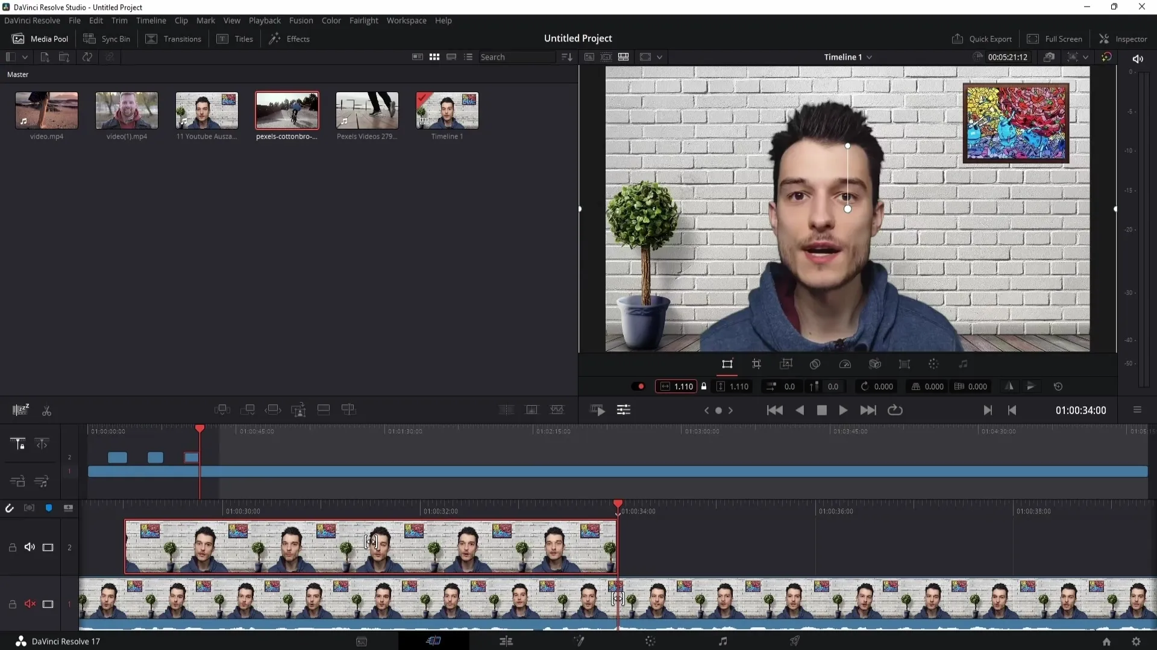Drag the X position value slider
1157x650 pixels.
coord(789,386)
